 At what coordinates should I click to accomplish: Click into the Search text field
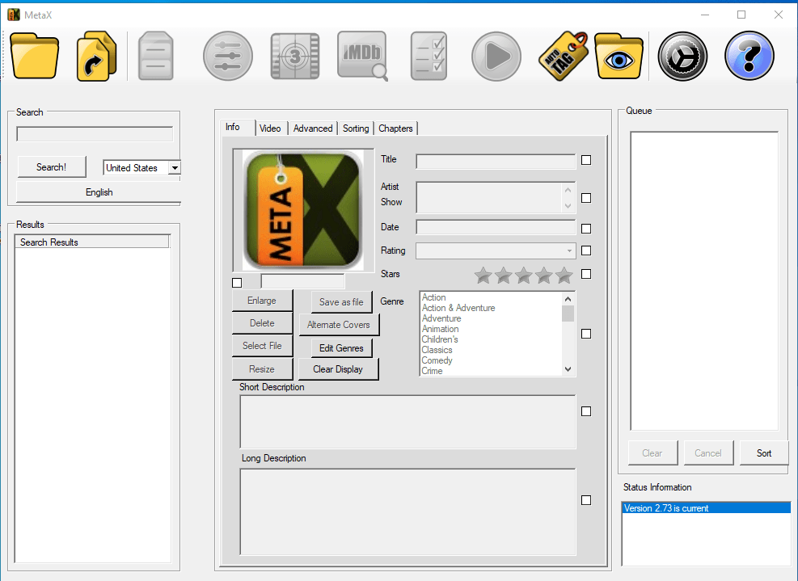pyautogui.click(x=95, y=134)
